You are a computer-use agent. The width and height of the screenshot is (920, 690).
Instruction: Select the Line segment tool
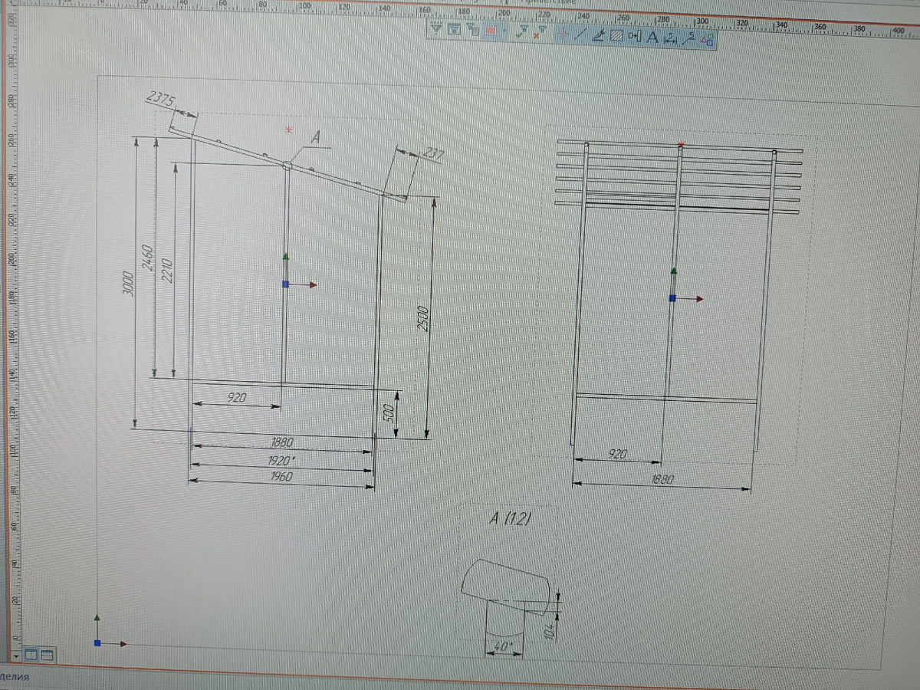(x=580, y=34)
